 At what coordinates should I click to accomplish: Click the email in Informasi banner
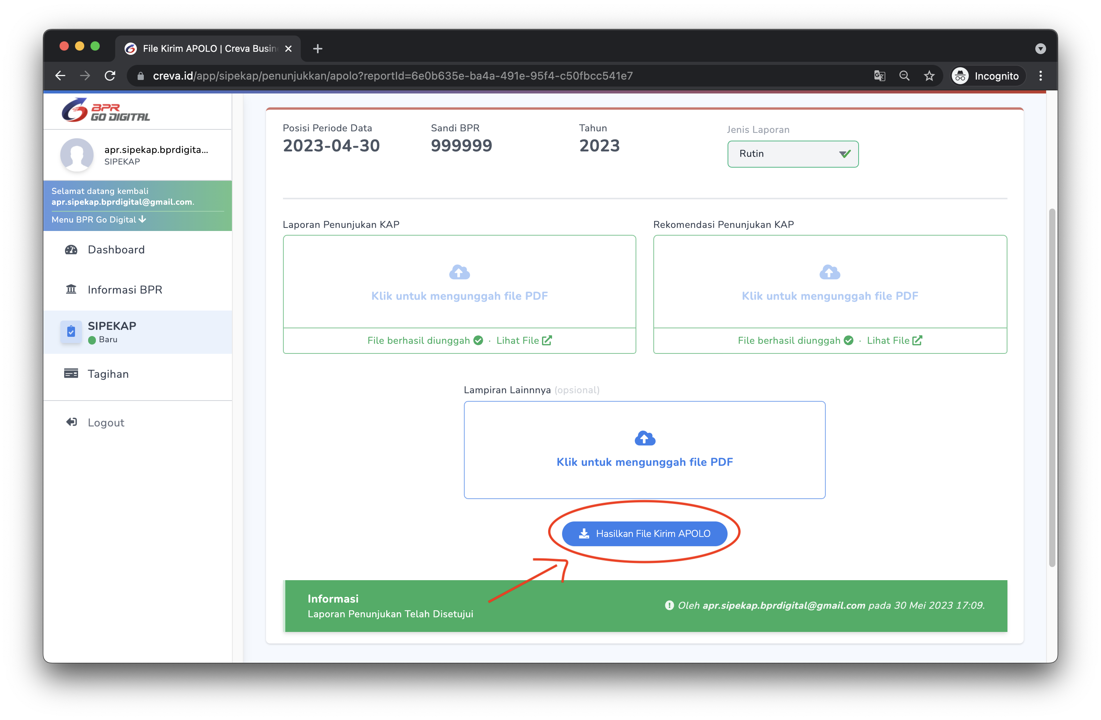783,605
